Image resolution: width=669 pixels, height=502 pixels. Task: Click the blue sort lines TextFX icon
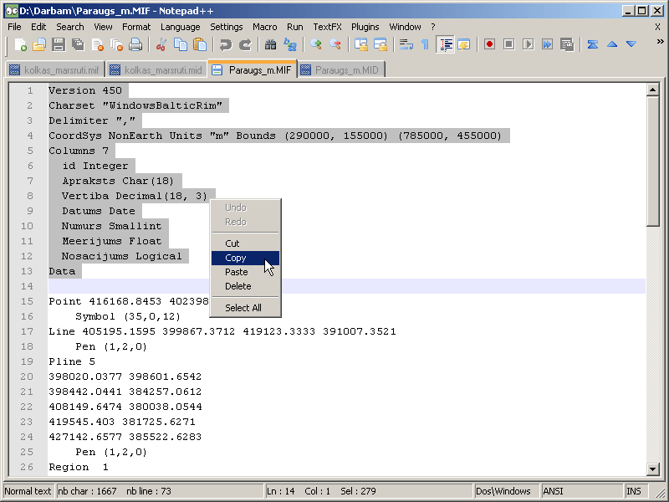click(x=593, y=44)
